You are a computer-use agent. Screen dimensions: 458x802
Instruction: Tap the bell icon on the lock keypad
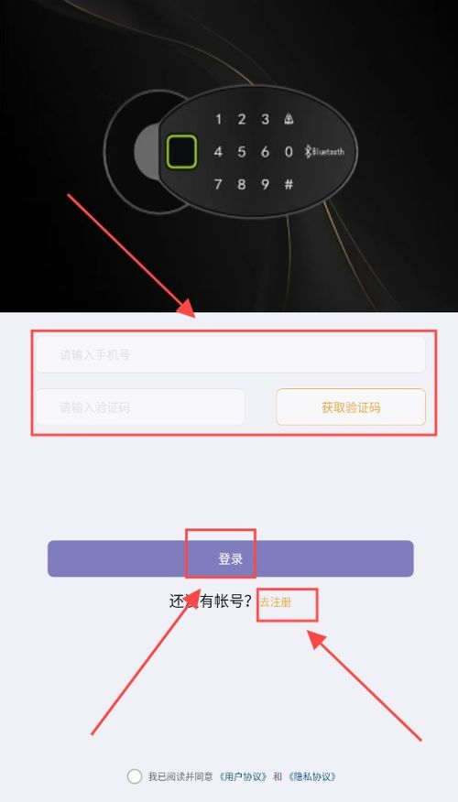click(x=289, y=119)
